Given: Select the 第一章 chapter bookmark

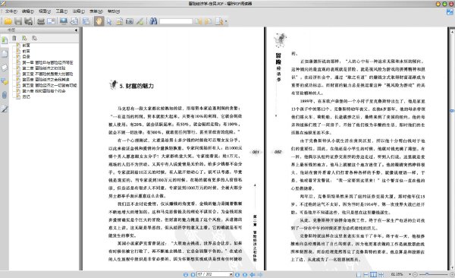Looking at the screenshot, I should click(48, 62).
